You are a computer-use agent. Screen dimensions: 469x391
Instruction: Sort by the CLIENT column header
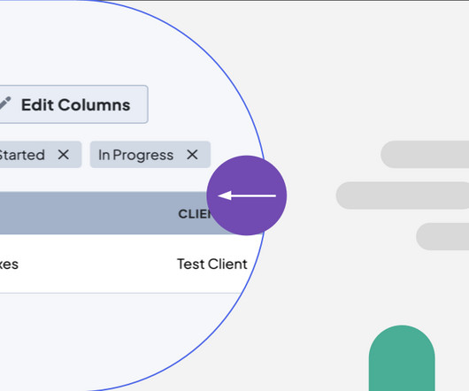point(195,214)
